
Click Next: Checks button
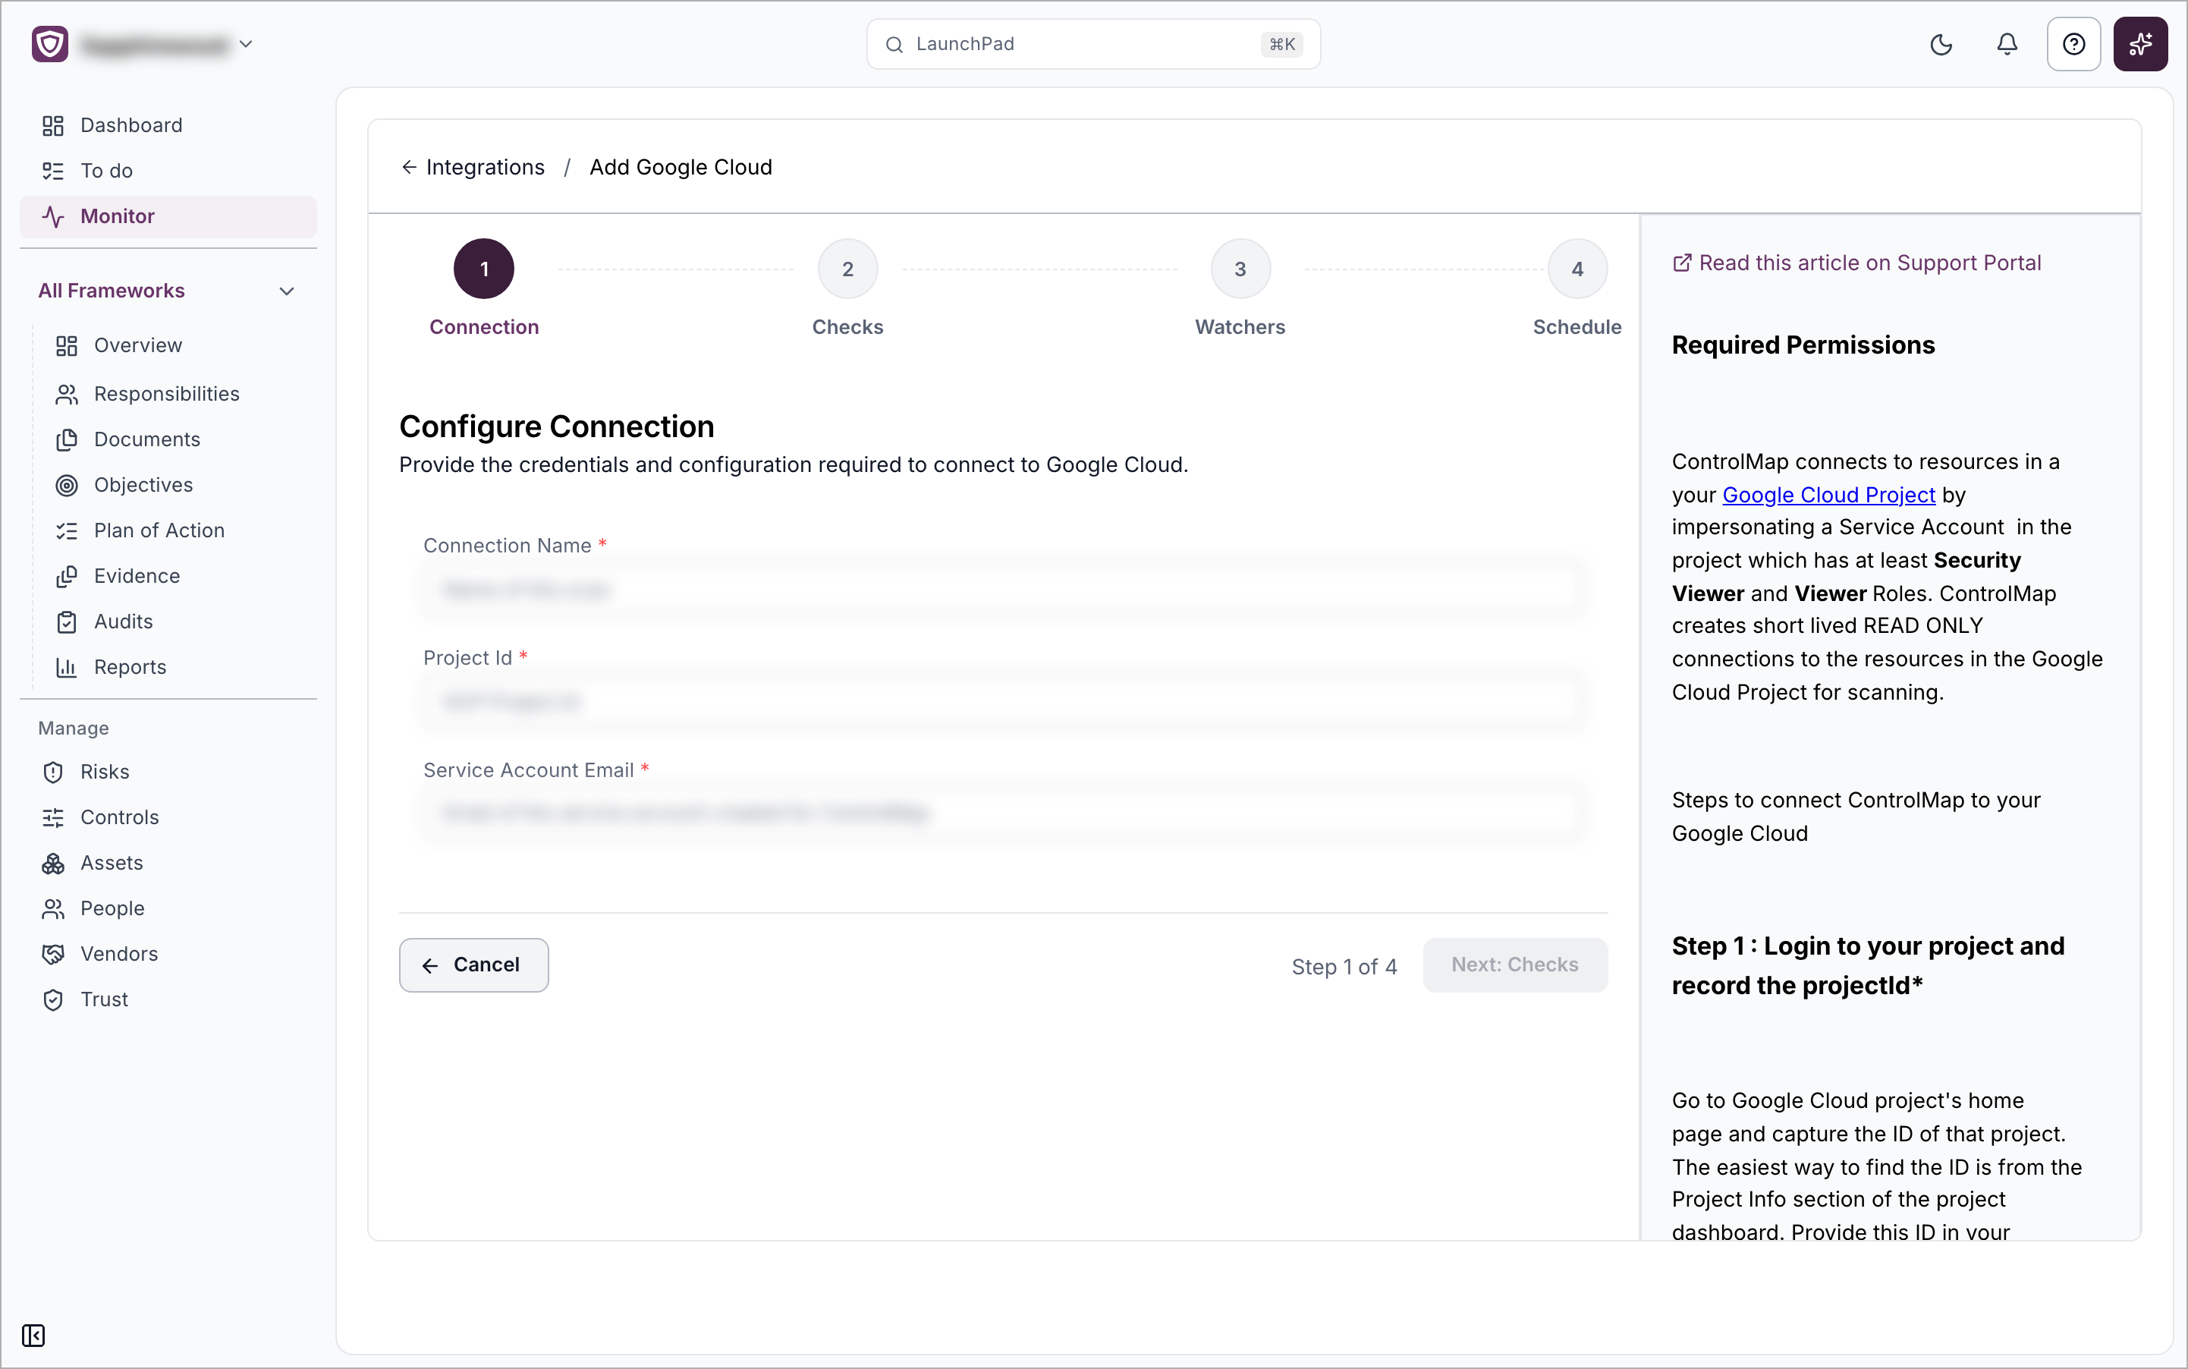pos(1514,965)
